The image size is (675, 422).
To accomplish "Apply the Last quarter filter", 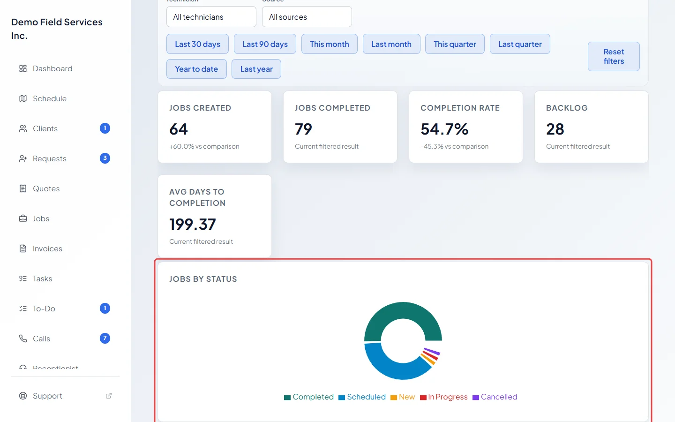I will tap(520, 44).
